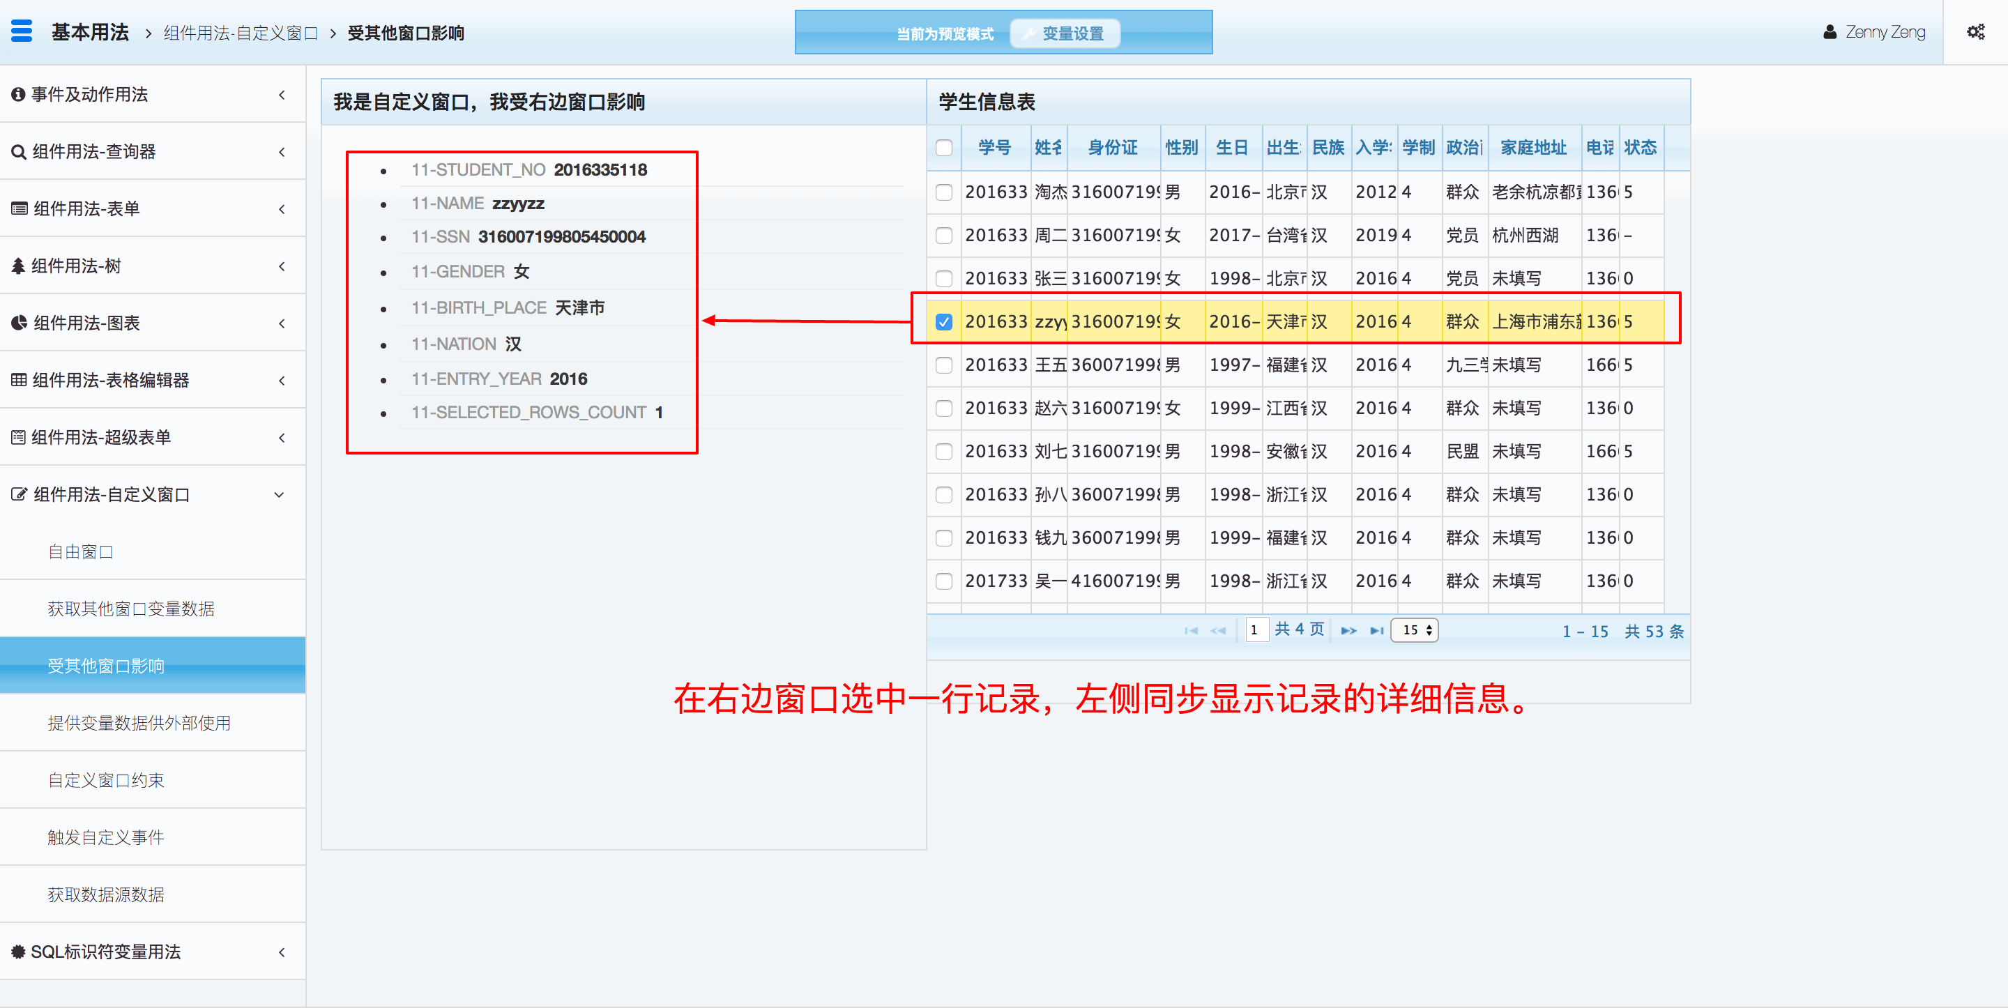Jump to last page arrow in pager
This screenshot has width=2008, height=1008.
coord(1376,631)
